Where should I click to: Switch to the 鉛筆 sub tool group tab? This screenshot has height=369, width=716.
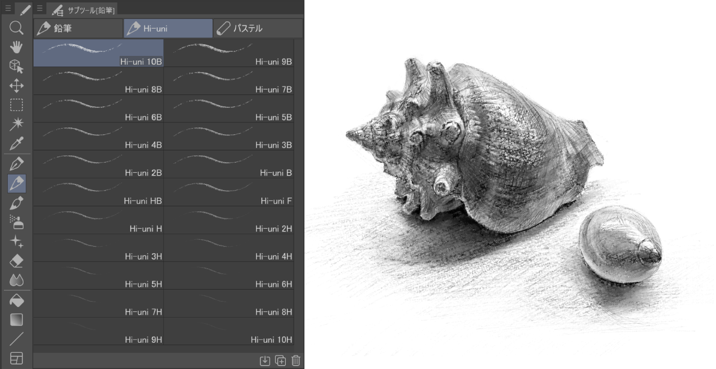pyautogui.click(x=78, y=29)
